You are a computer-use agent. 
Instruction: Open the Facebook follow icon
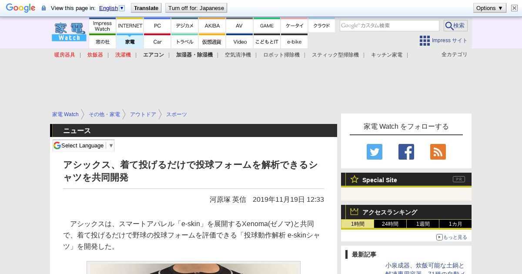pyautogui.click(x=406, y=152)
